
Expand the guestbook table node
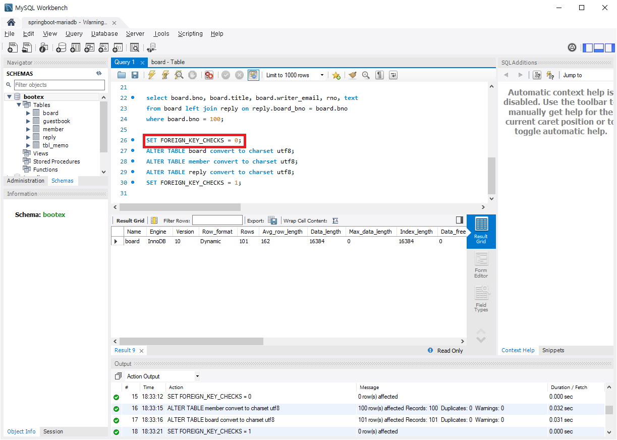[28, 121]
